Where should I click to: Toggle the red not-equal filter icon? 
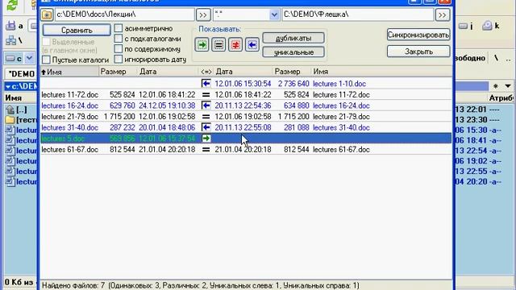point(235,45)
